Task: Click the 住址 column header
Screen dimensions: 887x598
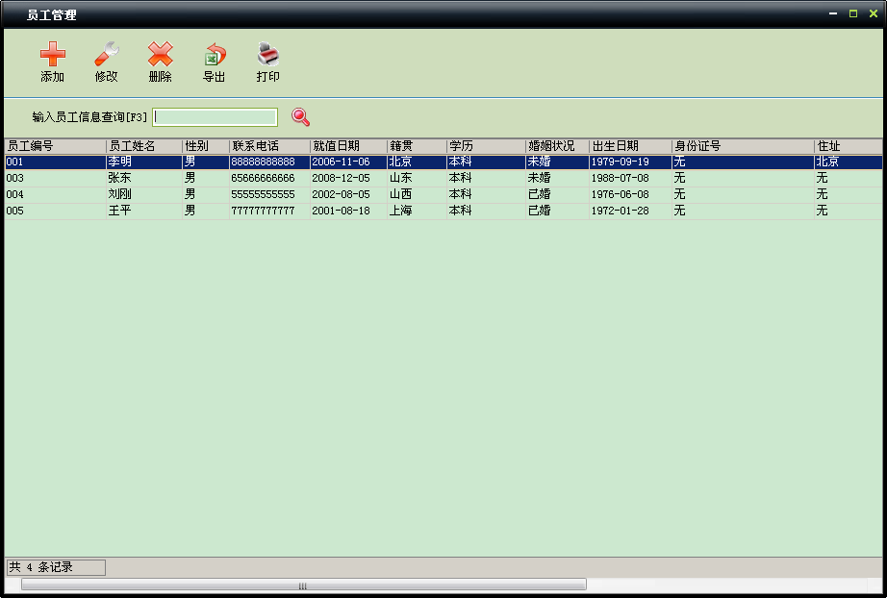Action: click(x=848, y=146)
